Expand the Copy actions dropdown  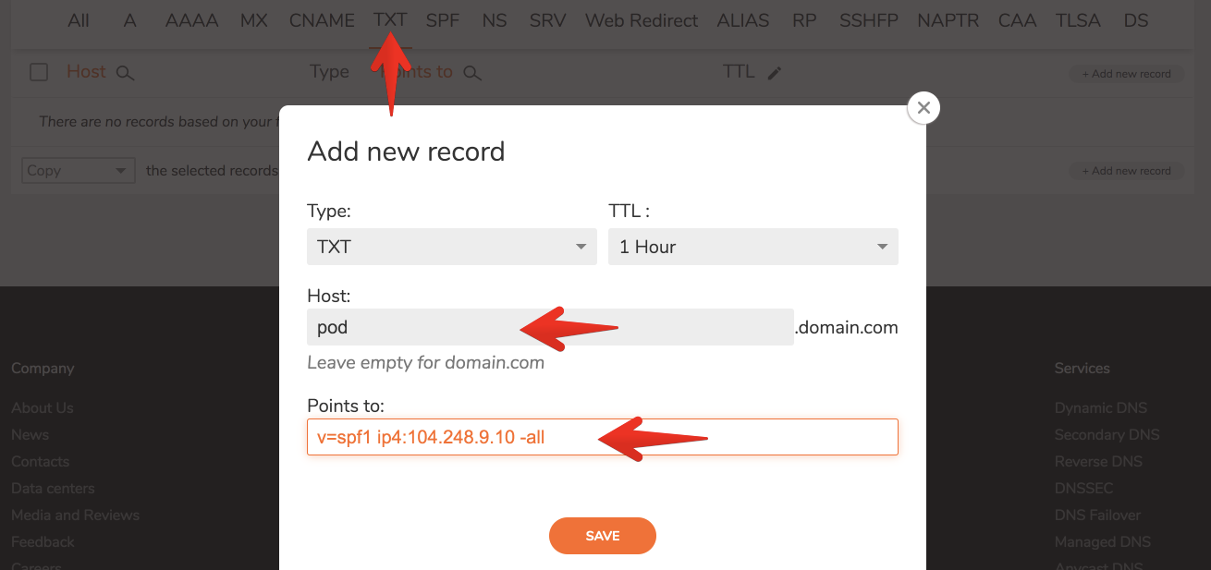pyautogui.click(x=78, y=170)
